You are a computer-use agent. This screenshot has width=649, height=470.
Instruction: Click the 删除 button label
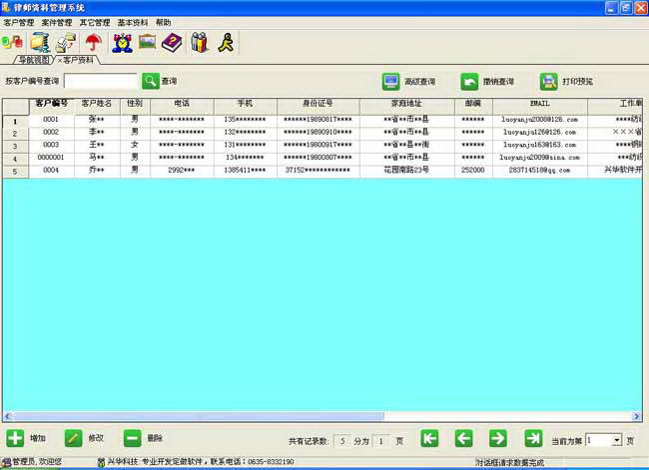155,438
